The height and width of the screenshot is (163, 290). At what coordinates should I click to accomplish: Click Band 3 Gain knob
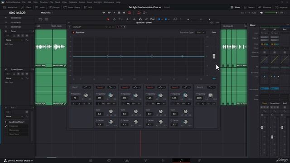coord(136,111)
